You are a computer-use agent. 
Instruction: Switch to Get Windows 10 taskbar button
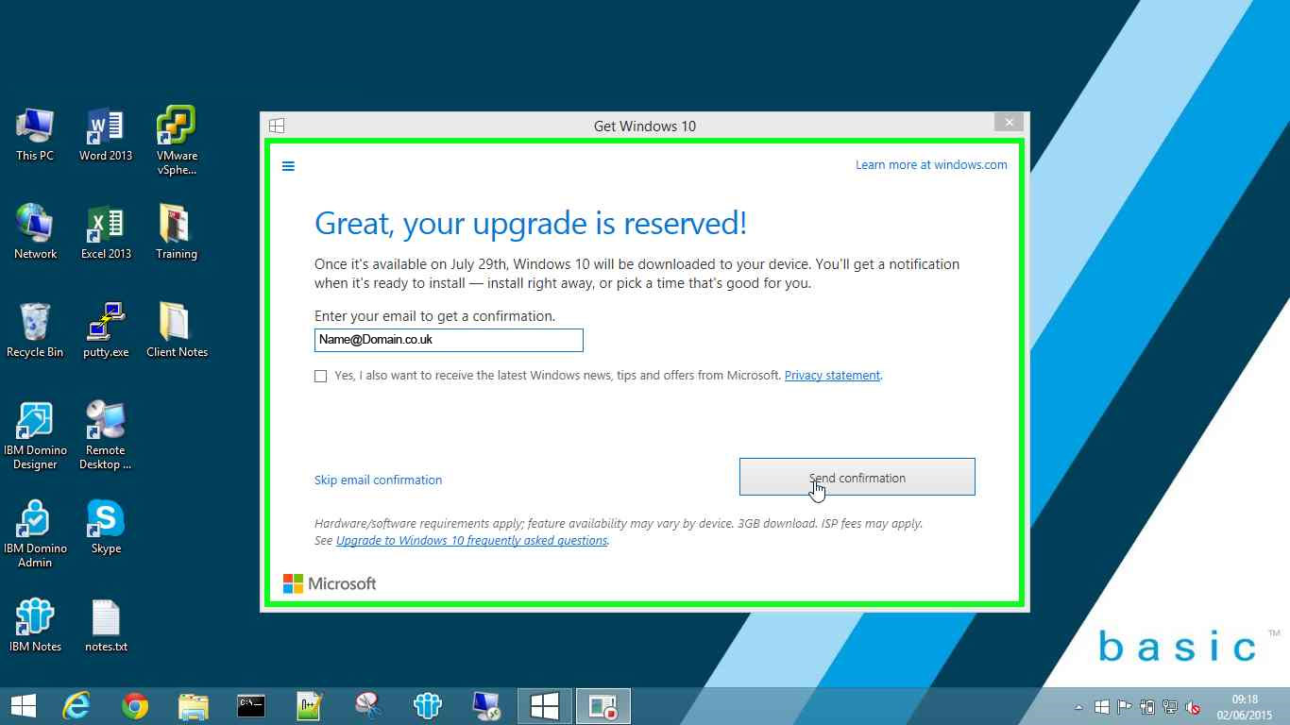[545, 706]
